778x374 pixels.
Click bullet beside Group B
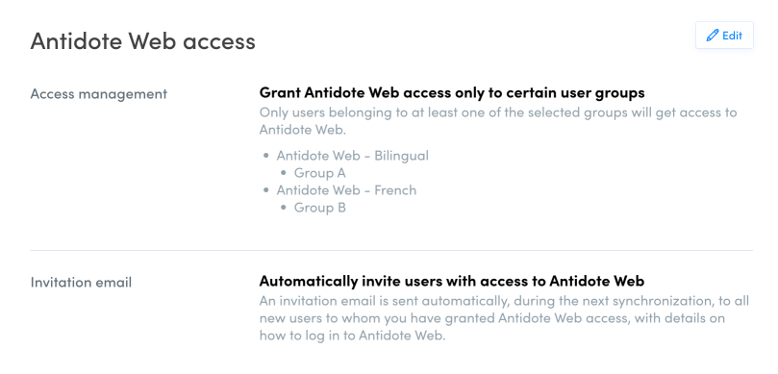pos(284,208)
